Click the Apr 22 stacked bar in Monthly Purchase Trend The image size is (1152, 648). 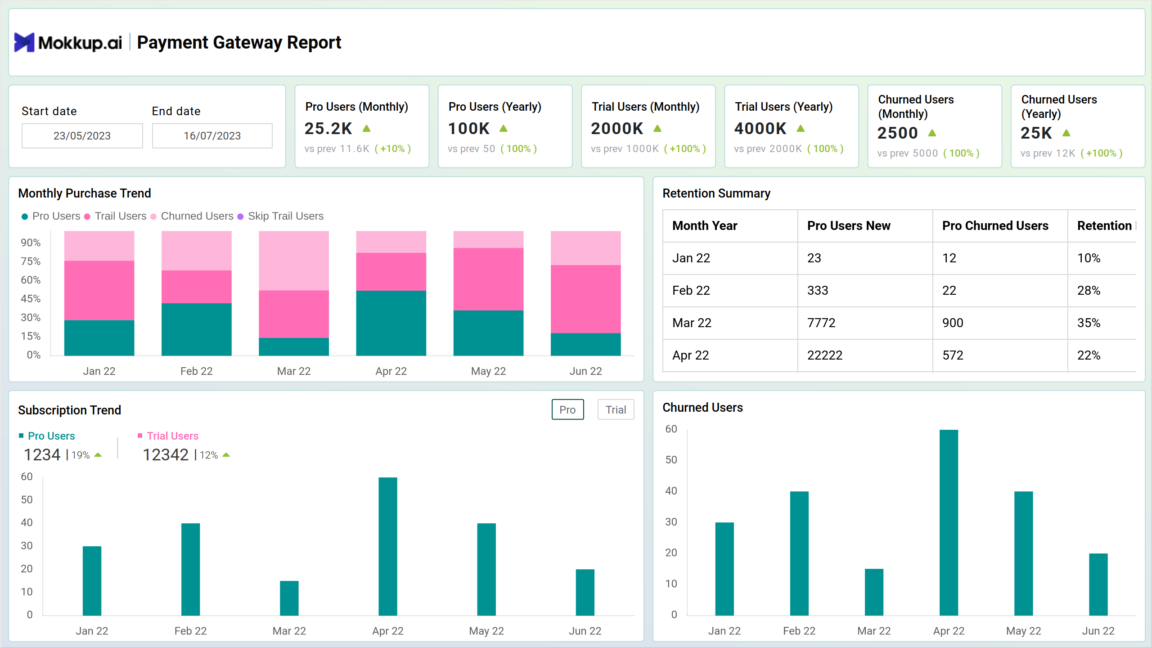point(391,293)
